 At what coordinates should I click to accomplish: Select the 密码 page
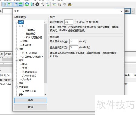[x=24, y=64]
